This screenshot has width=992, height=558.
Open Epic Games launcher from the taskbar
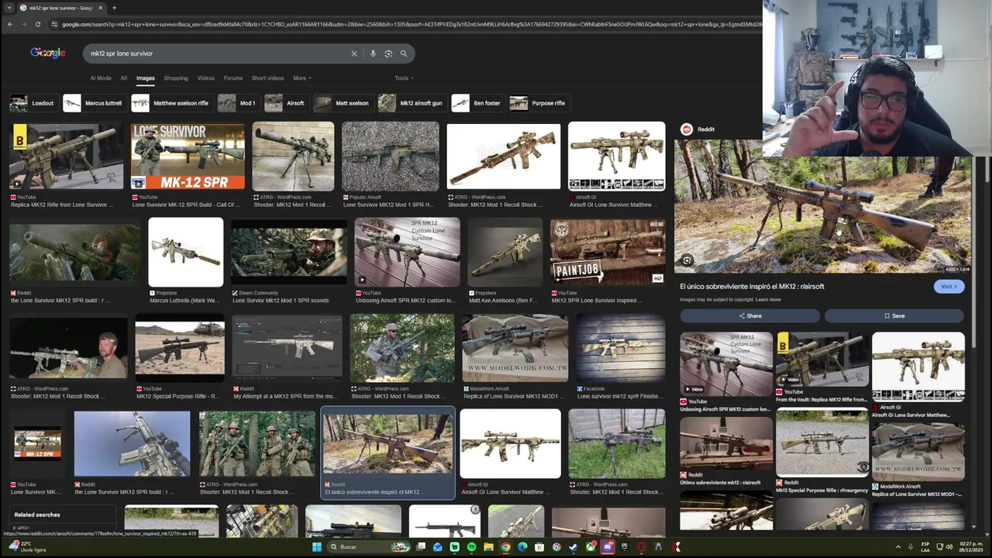tap(624, 547)
